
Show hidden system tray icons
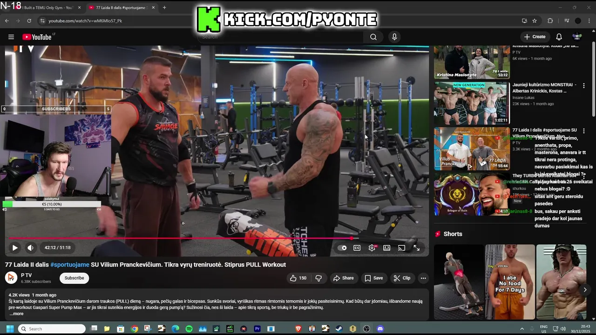point(521,328)
